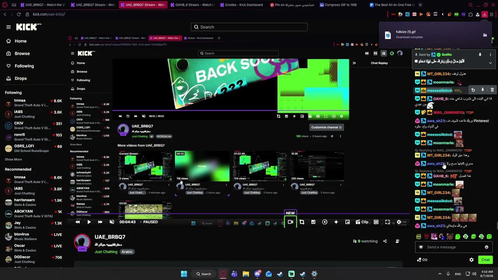Open CKIV channel in Following list
Viewport: 498px width, 280px height.
[33, 125]
